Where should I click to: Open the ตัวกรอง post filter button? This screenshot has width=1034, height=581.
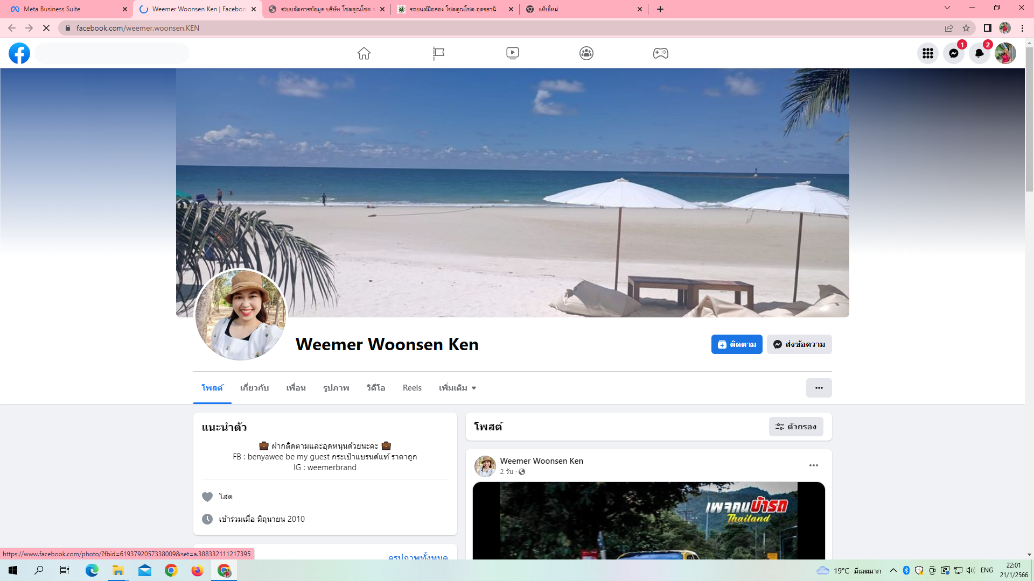click(796, 427)
